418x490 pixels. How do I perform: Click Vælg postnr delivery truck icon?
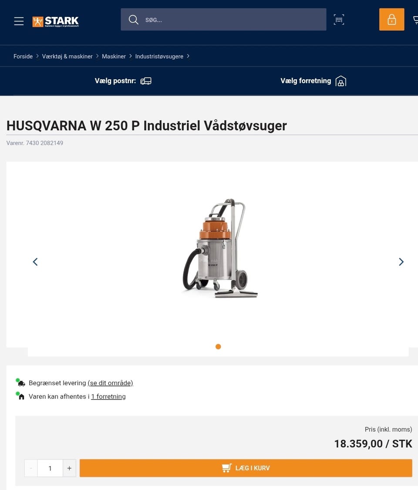click(x=146, y=81)
